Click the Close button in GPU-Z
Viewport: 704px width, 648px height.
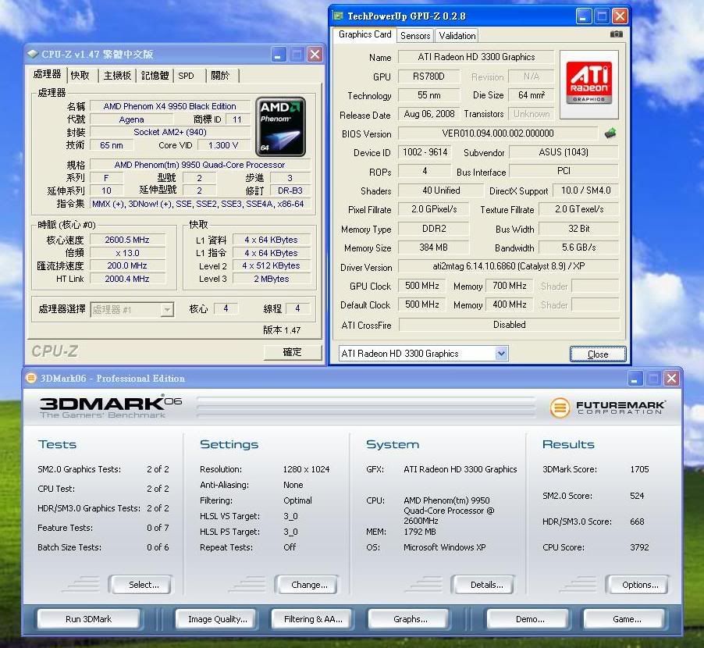[x=598, y=354]
